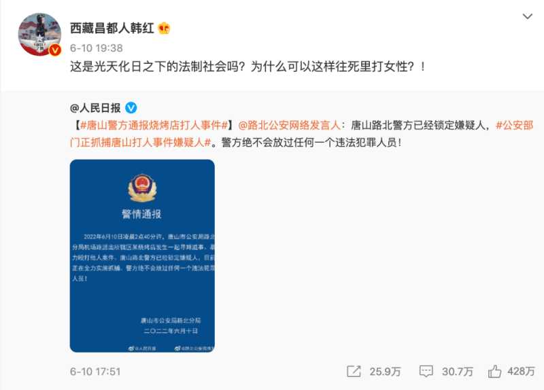Viewport: 544px width, 390px height.
Task: Open the @路北公安网络发言人 mention
Action: pos(290,125)
